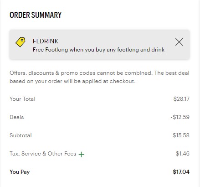Click the Deals row label
Screen dimensions: 200x187
[17, 117]
